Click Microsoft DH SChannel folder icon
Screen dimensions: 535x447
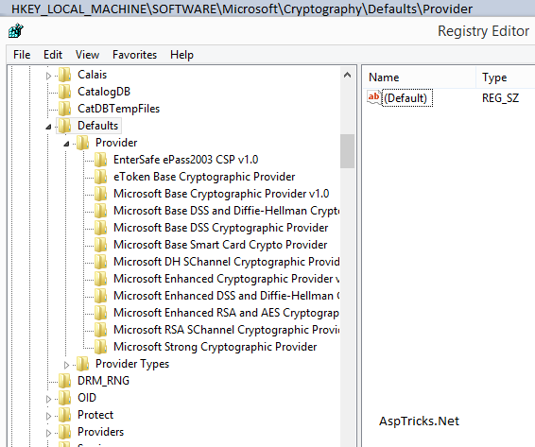click(100, 262)
